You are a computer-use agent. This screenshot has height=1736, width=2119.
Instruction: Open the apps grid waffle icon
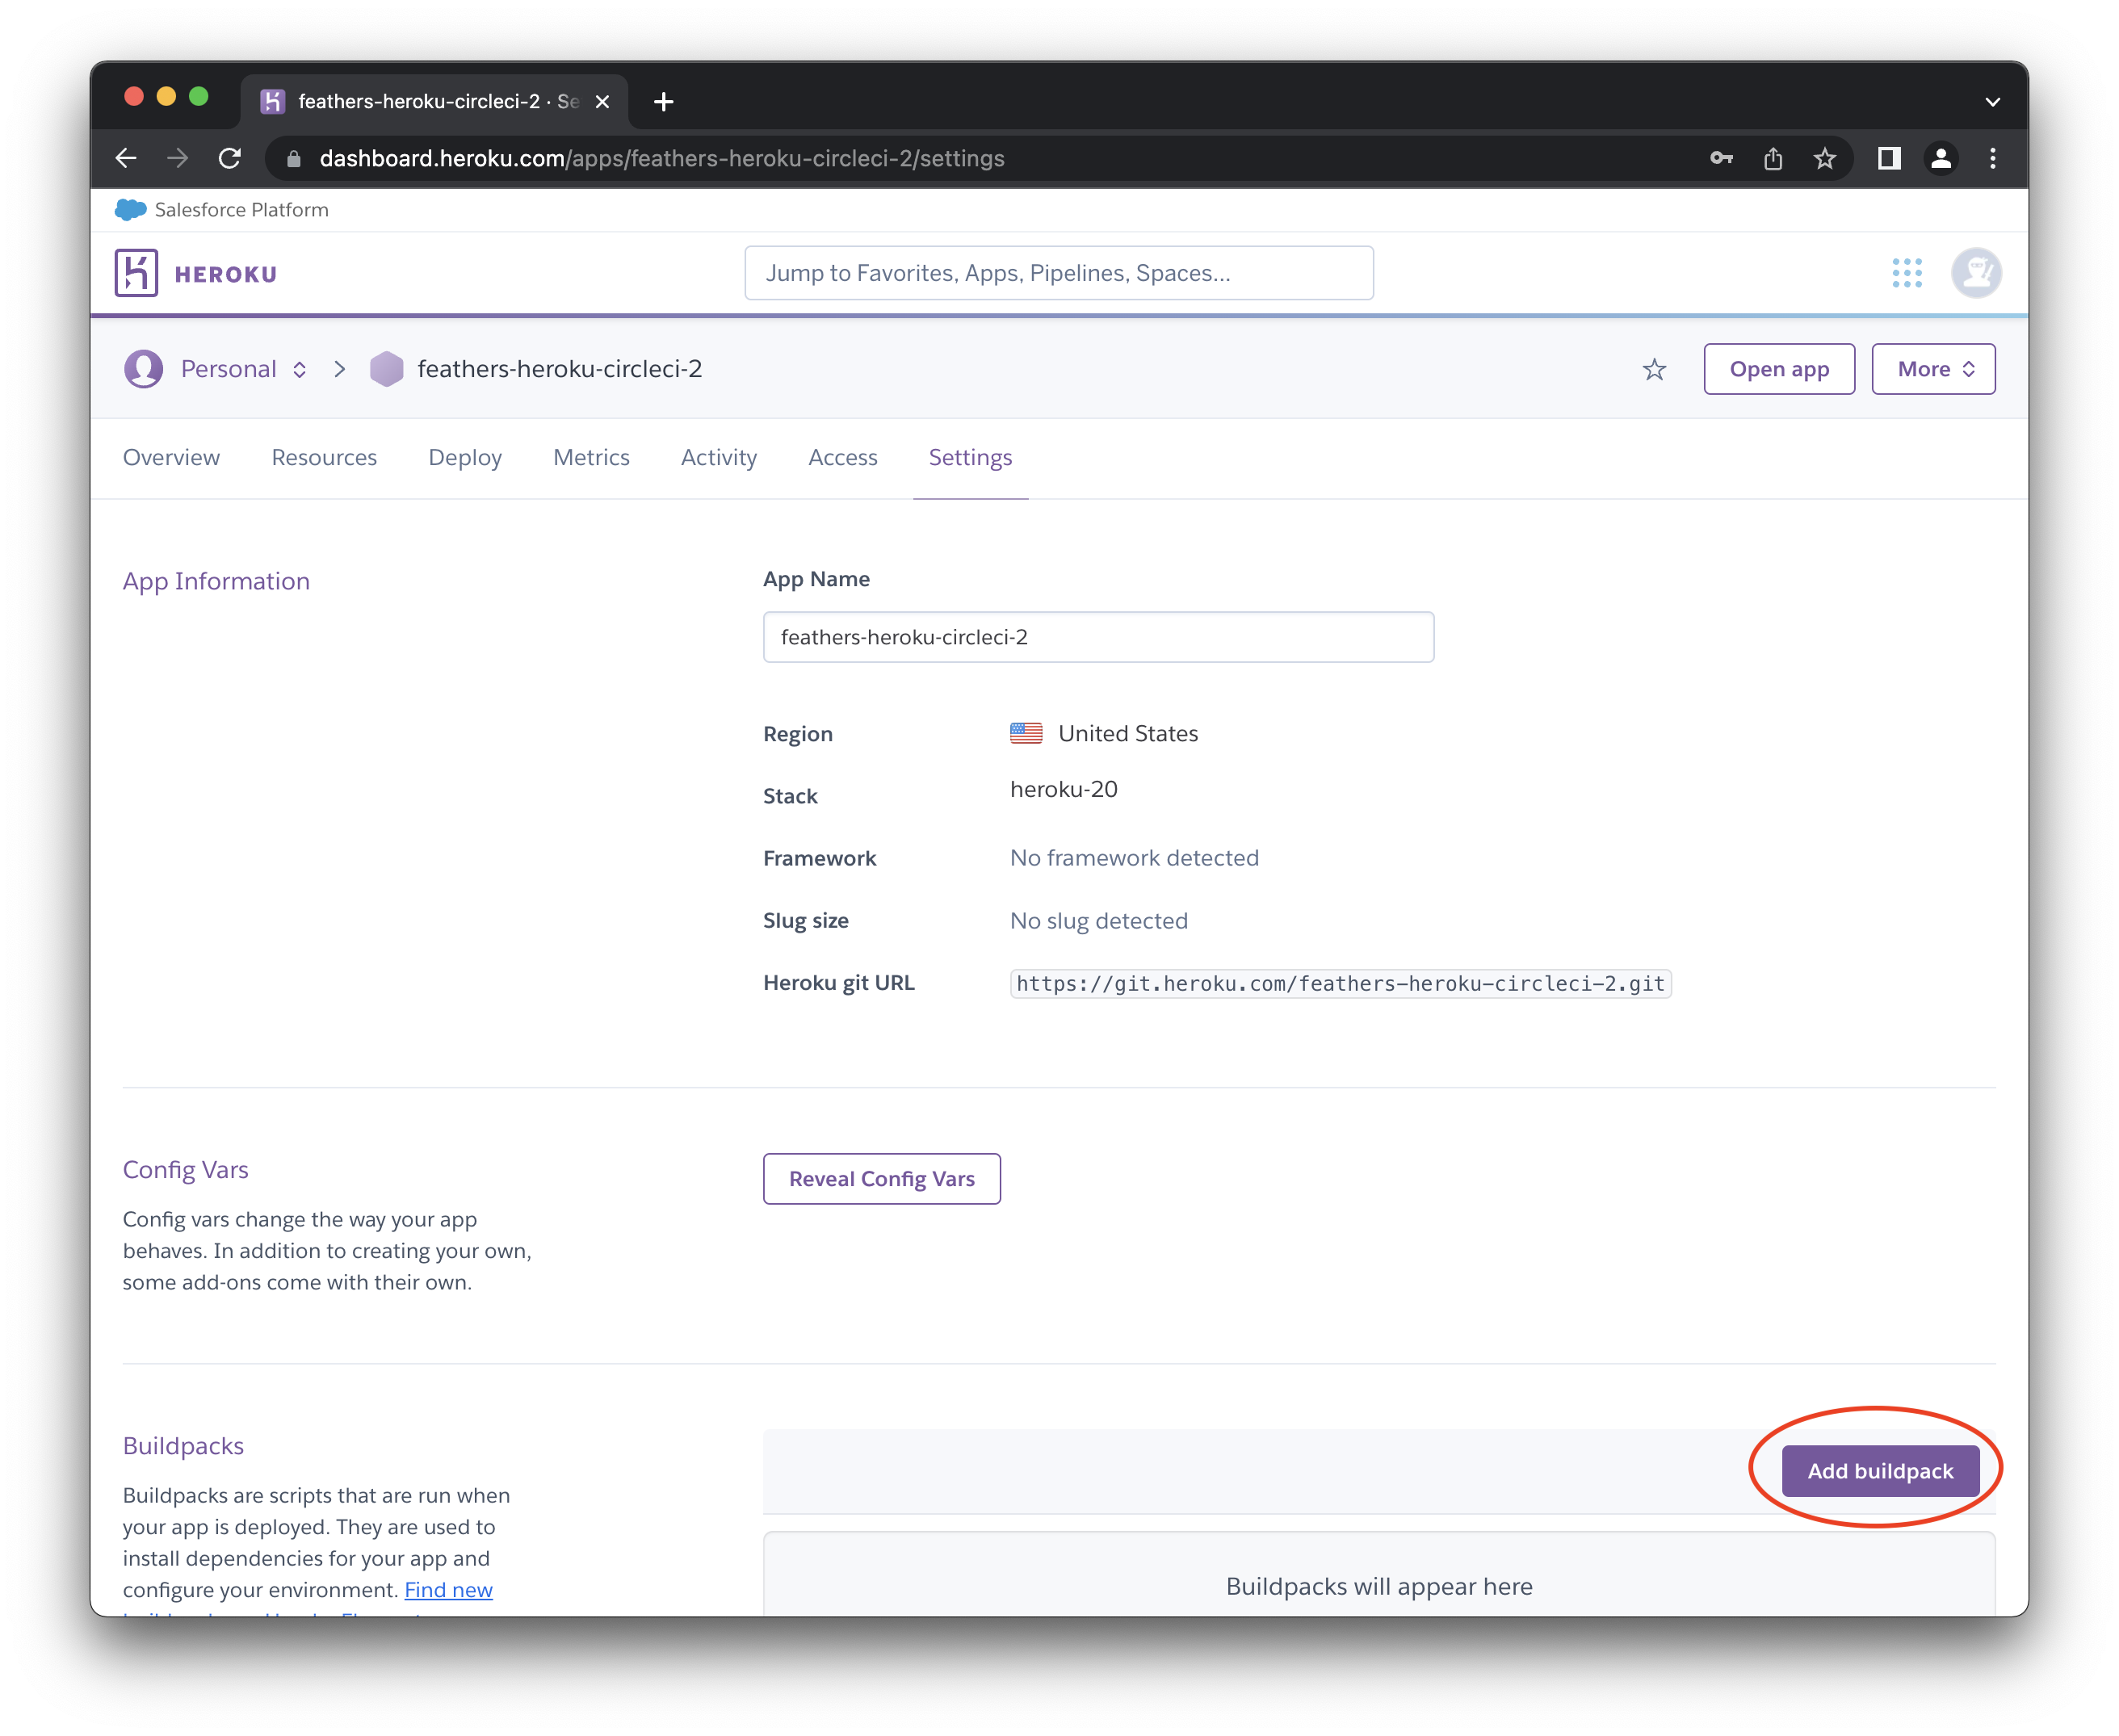(x=1908, y=272)
